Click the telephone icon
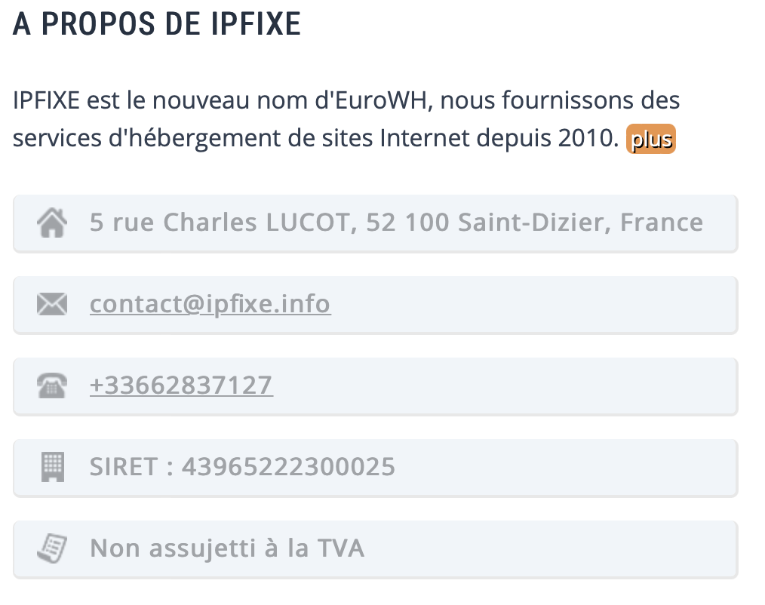The height and width of the screenshot is (605, 765). click(52, 385)
